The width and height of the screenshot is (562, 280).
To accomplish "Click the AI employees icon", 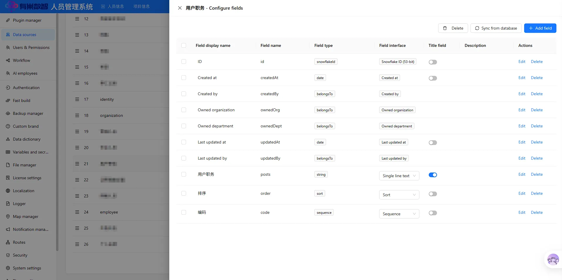I will [8, 73].
